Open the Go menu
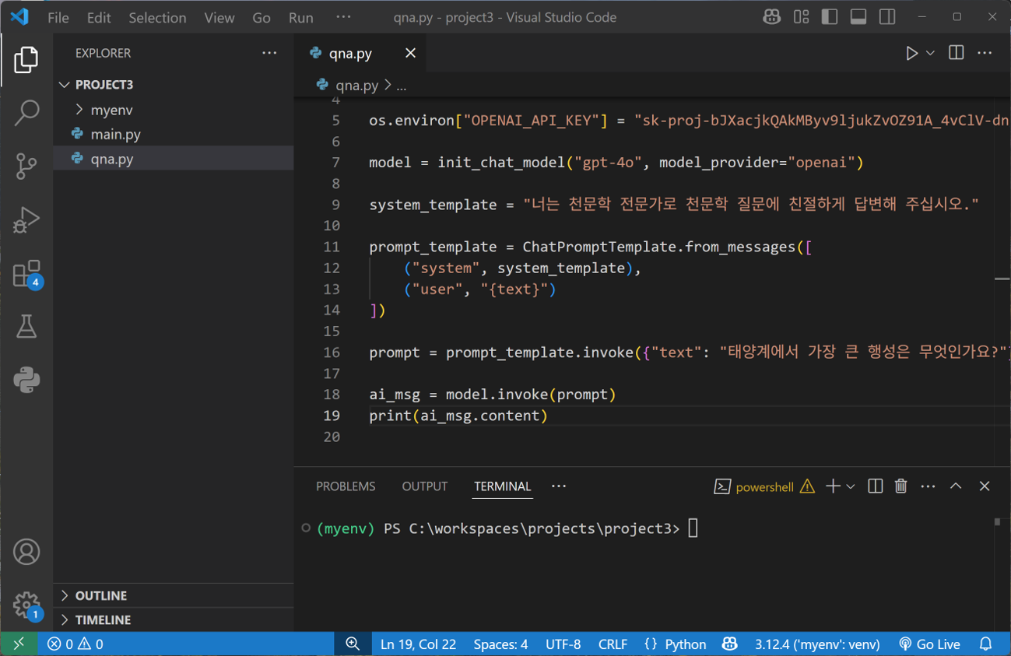 [x=262, y=17]
